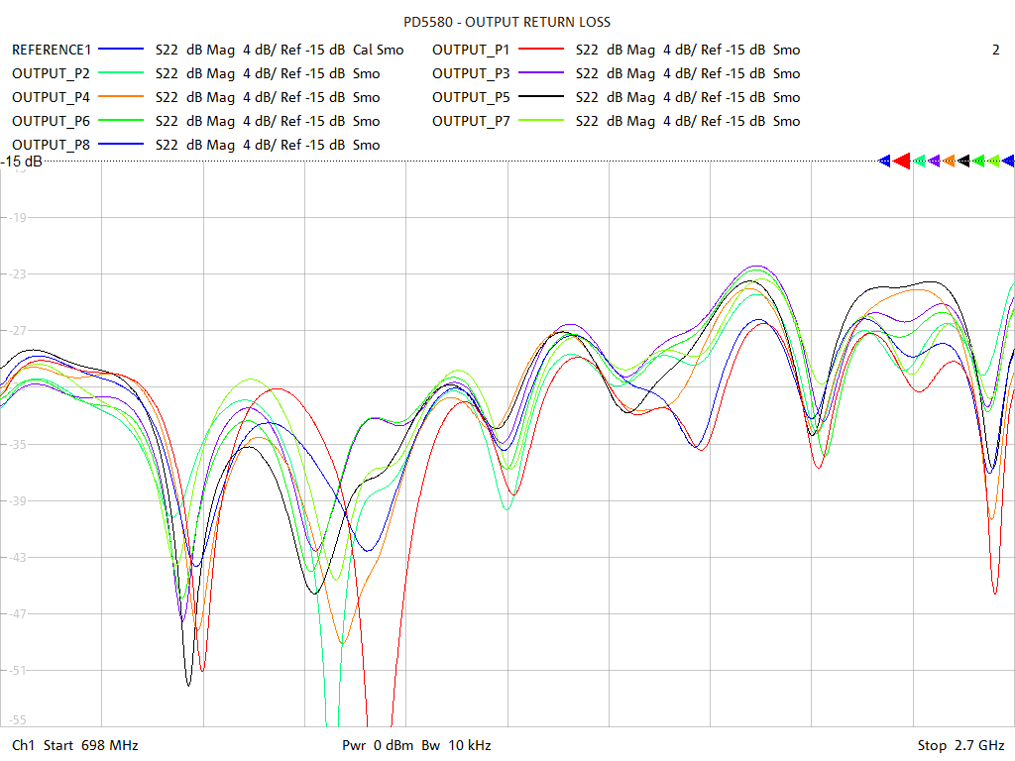Select the purple OUTPUT_P3 reference marker

(x=935, y=162)
